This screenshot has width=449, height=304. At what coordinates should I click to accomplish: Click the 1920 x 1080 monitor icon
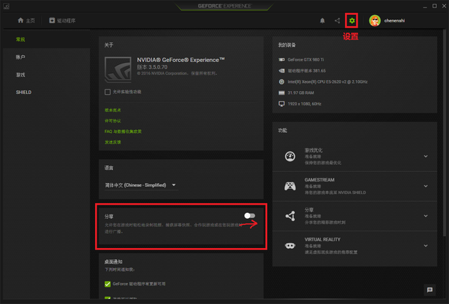[281, 104]
